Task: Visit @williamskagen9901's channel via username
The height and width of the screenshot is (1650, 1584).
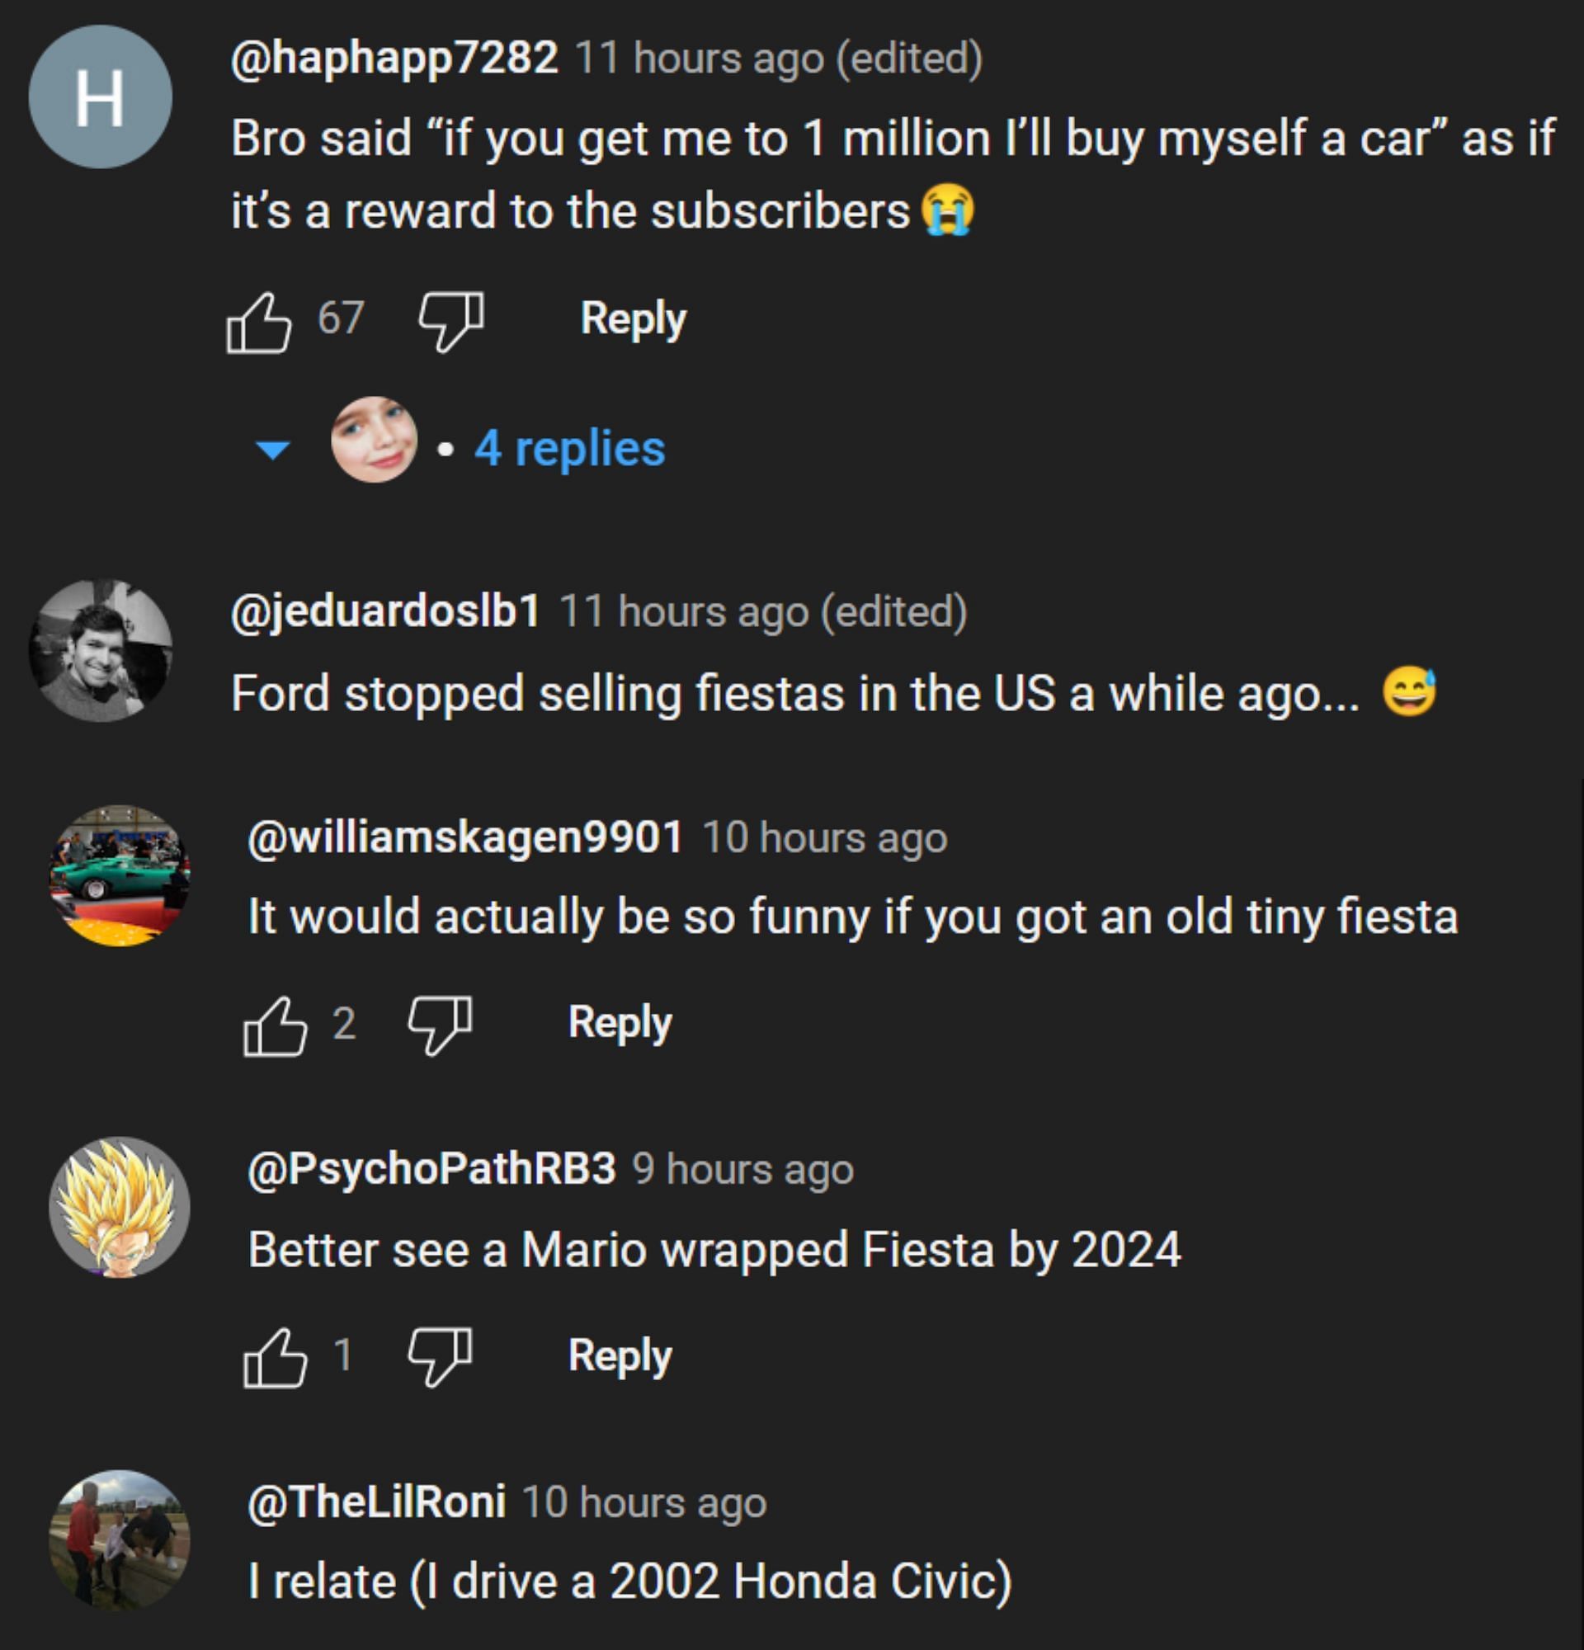Action: 464,837
